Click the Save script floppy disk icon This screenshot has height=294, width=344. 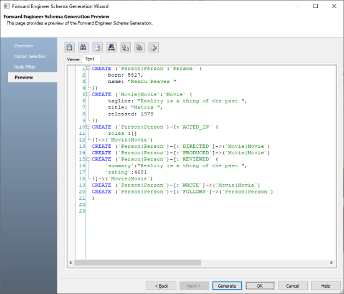click(x=70, y=47)
